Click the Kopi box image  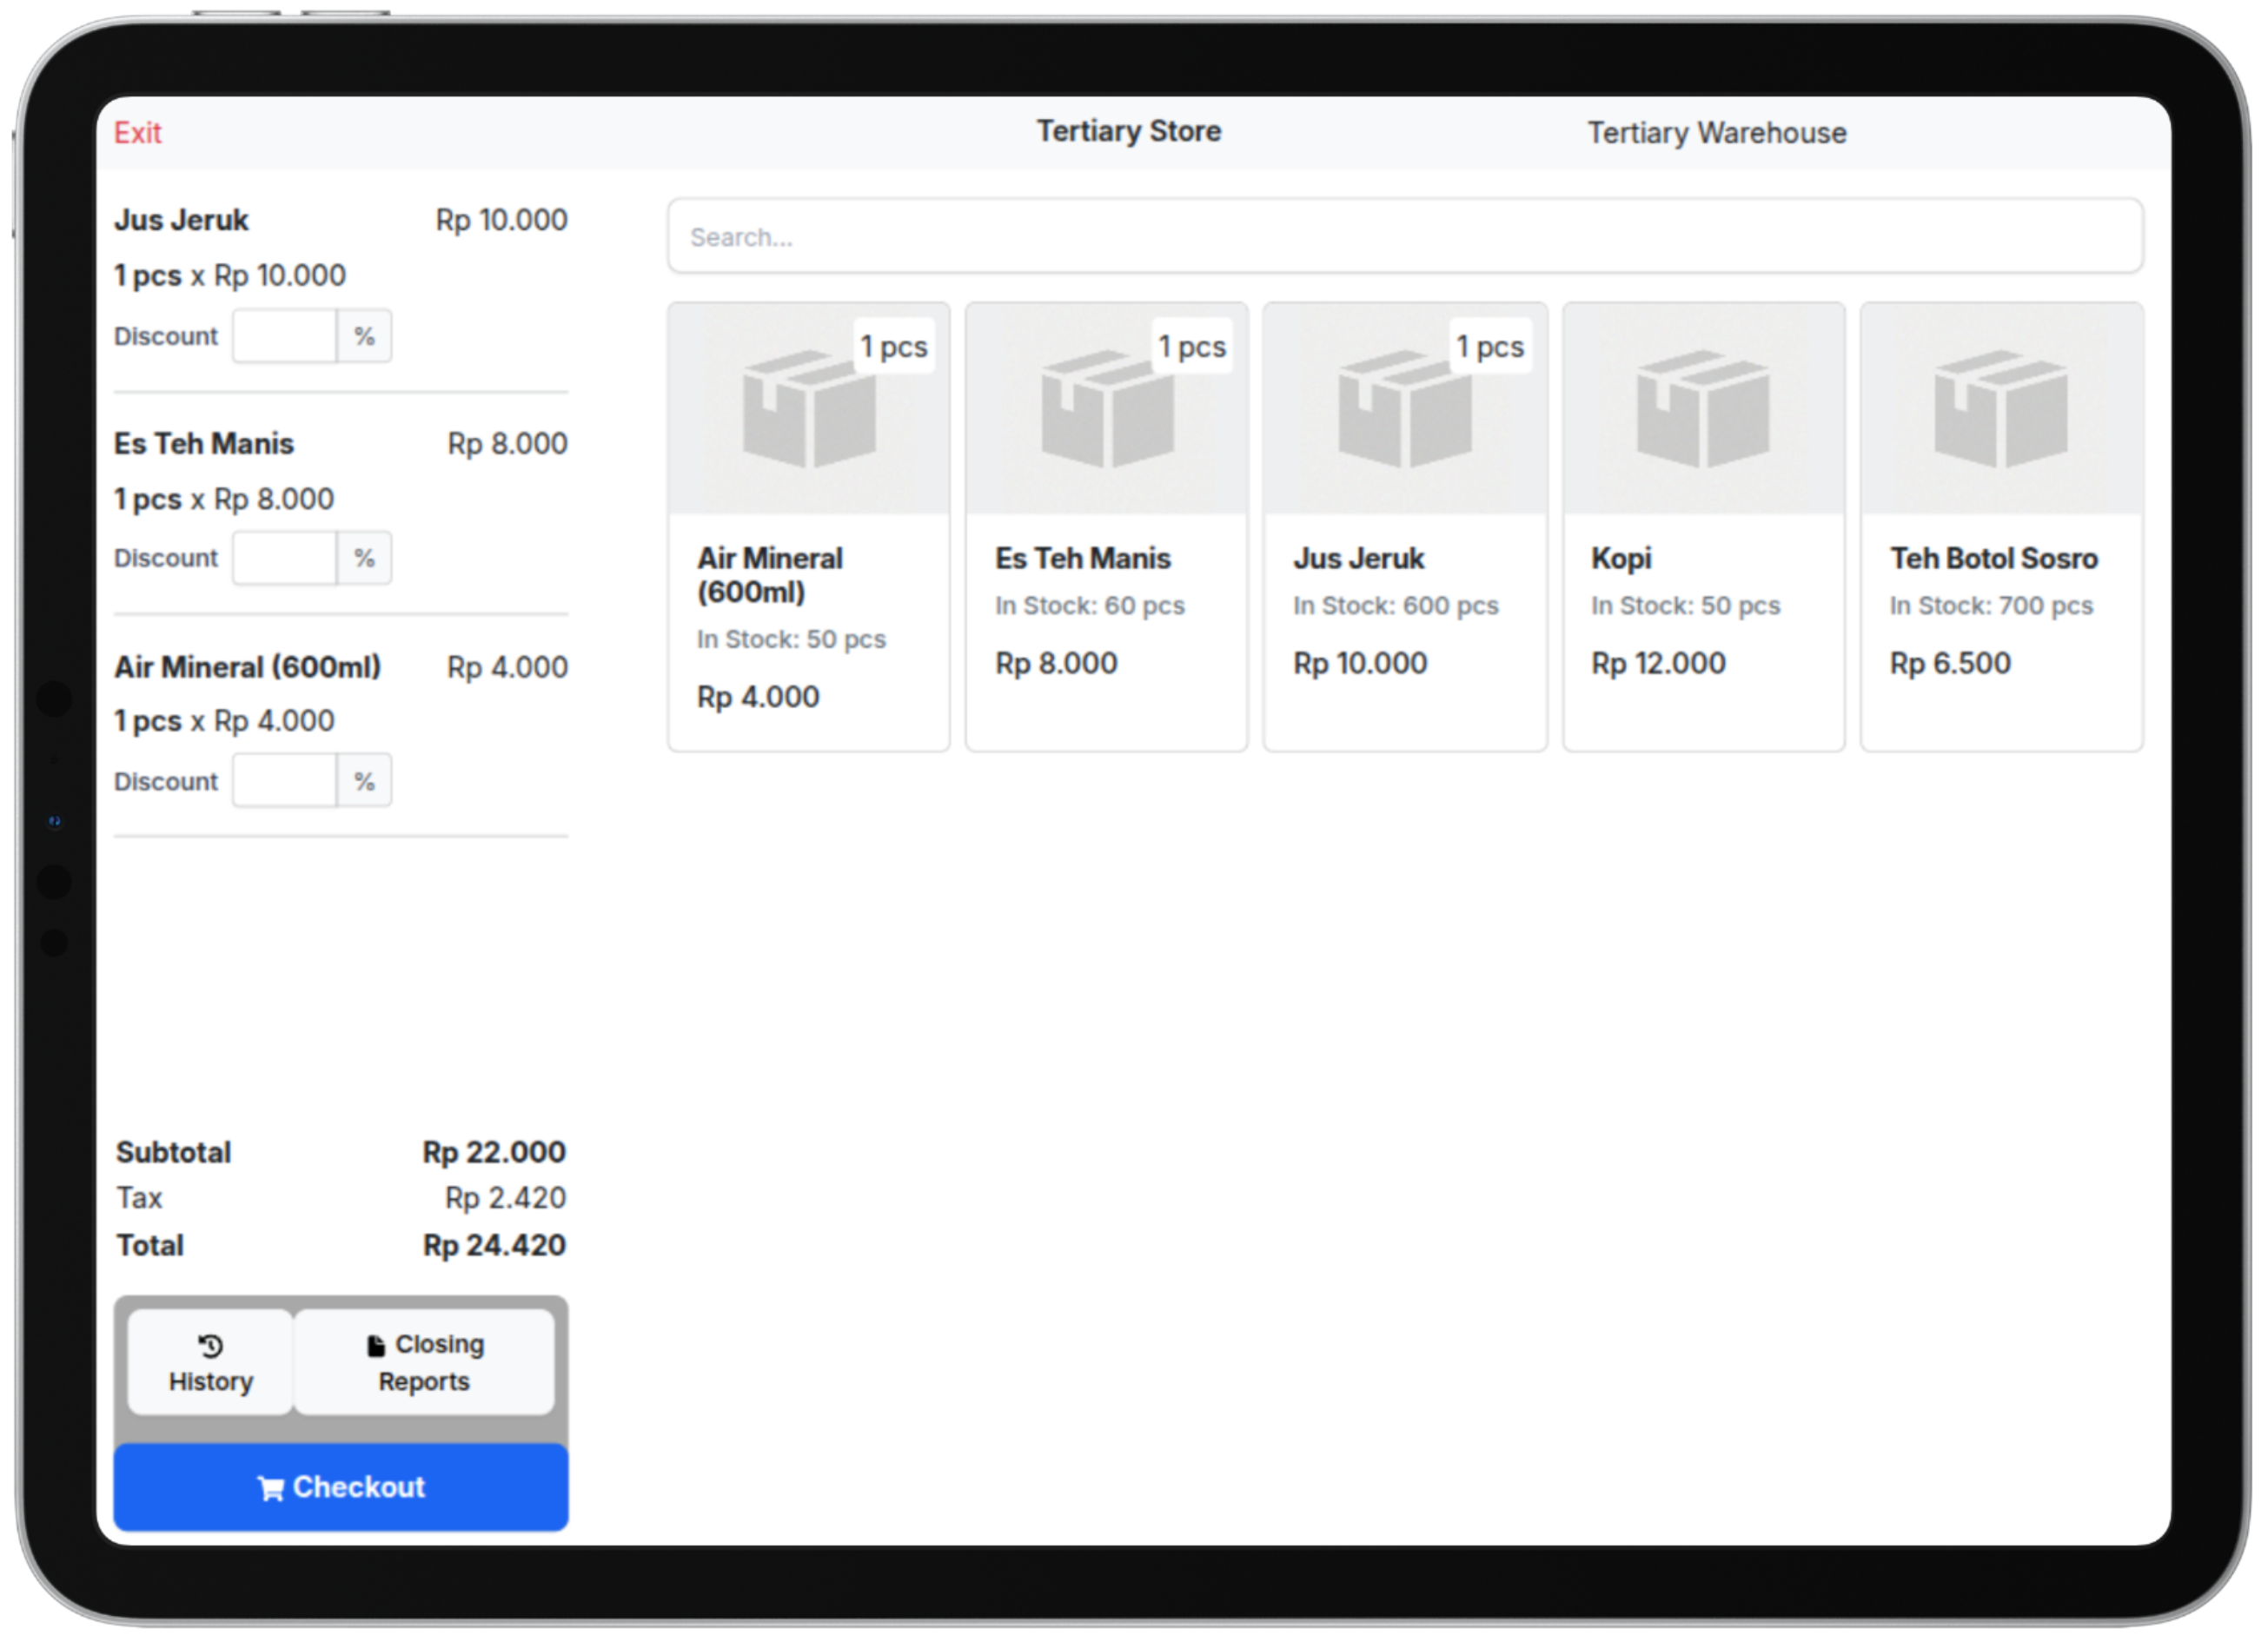click(1703, 408)
